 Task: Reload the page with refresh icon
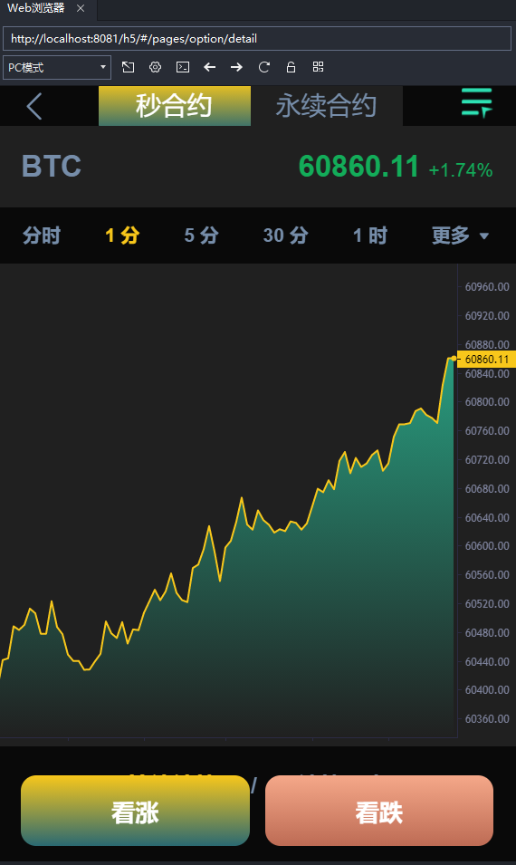point(264,67)
